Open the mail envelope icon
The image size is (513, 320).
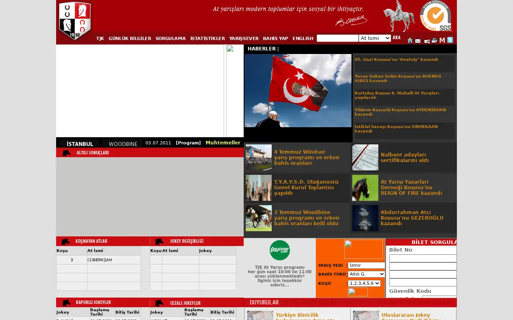418,41
